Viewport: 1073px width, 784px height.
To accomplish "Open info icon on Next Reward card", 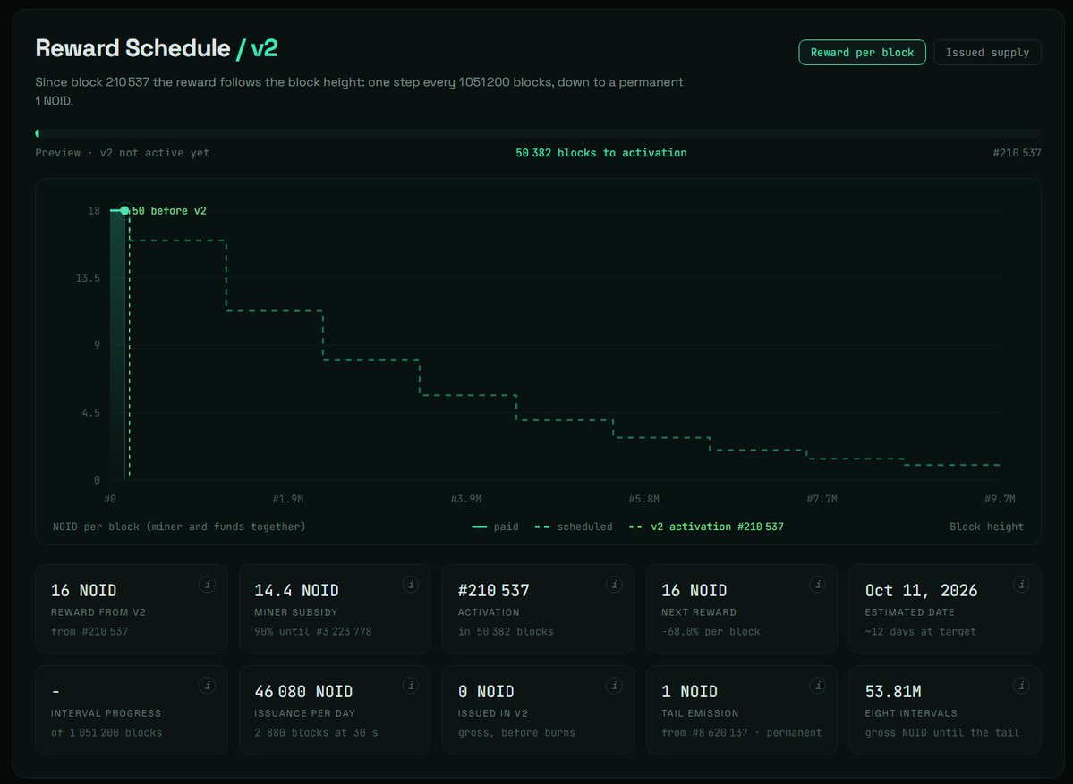I will point(817,585).
